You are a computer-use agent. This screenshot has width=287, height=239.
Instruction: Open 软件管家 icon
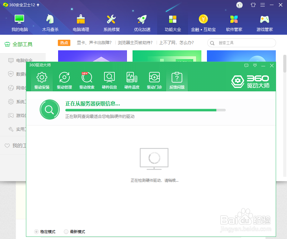[234, 23]
